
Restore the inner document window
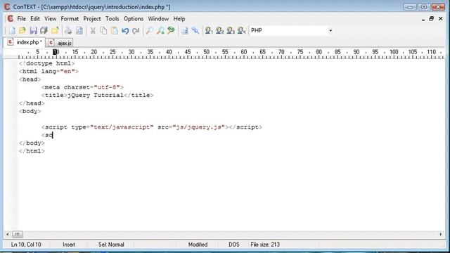point(431,19)
